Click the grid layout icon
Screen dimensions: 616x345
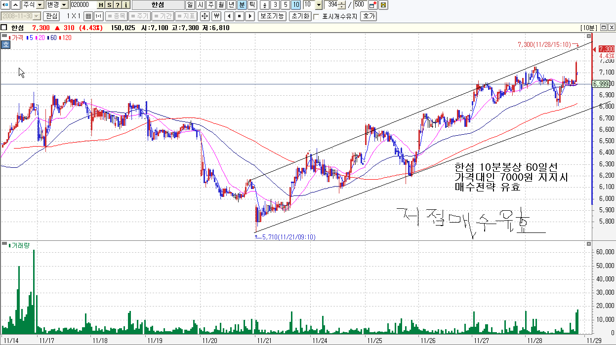[x=88, y=16]
